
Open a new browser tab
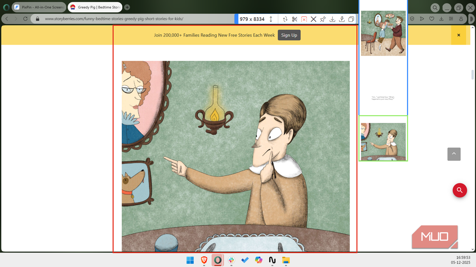tap(127, 7)
